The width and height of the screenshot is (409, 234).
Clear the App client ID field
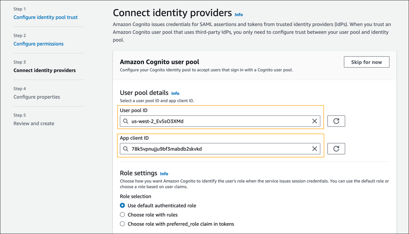(315, 149)
